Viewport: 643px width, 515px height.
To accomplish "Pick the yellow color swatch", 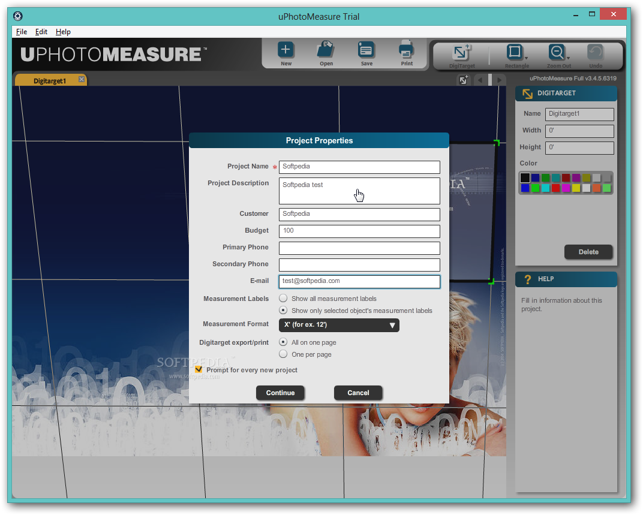I will pyautogui.click(x=576, y=188).
